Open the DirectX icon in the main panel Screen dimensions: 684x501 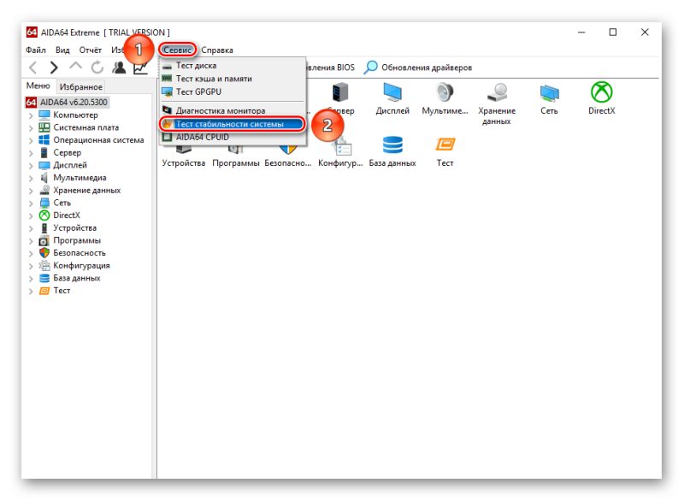pos(602,98)
